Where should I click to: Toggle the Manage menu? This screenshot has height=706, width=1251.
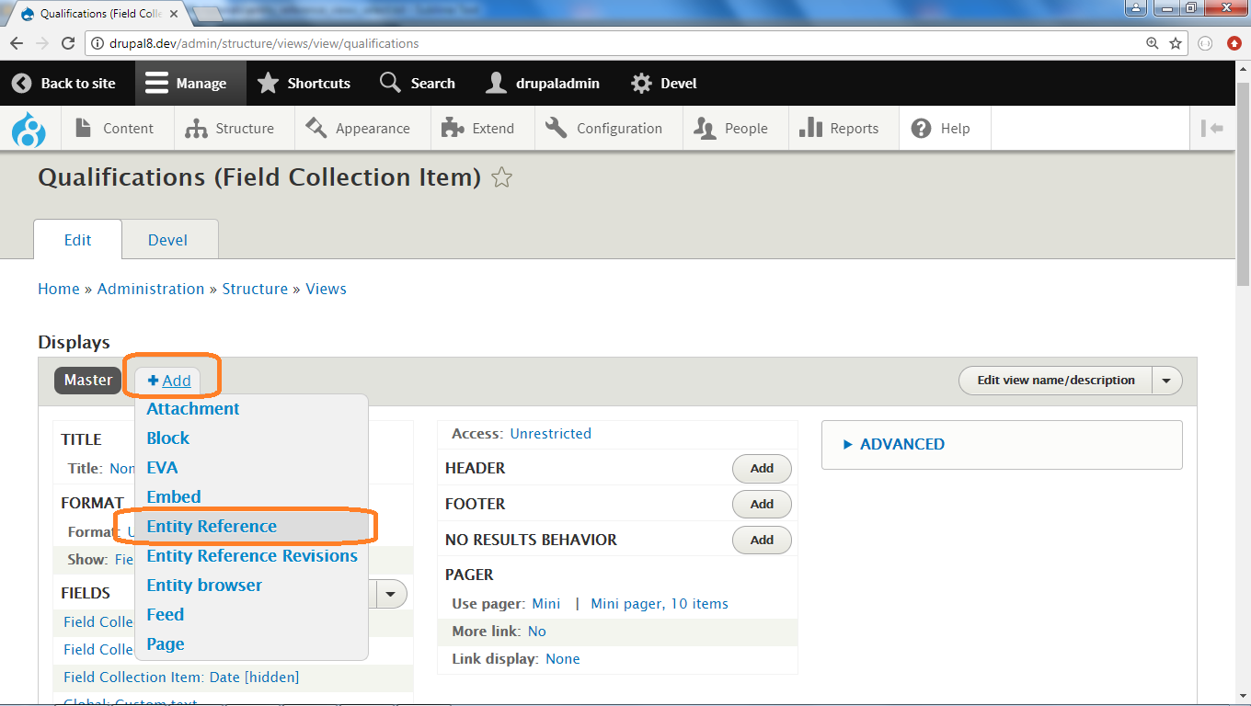pos(190,83)
